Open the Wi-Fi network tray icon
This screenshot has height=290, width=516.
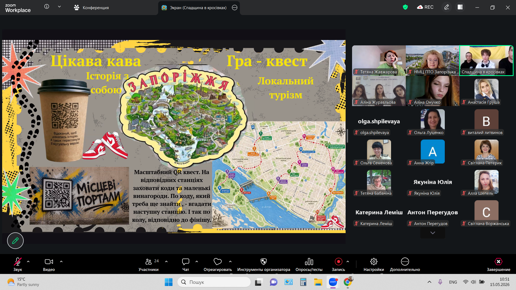click(x=465, y=282)
